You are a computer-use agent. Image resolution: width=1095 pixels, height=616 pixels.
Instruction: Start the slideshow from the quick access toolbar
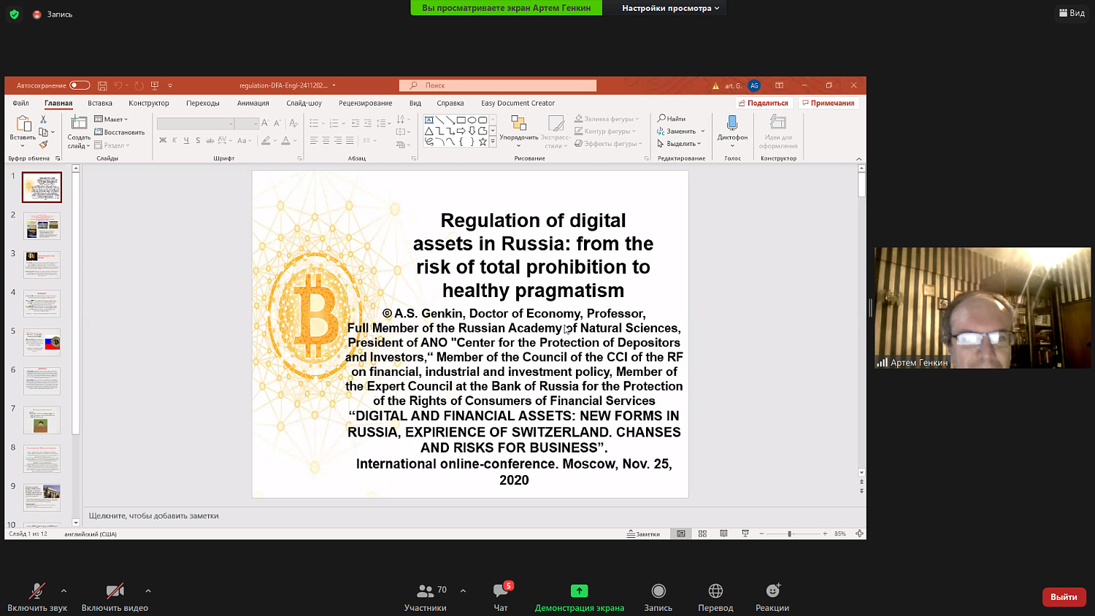click(x=155, y=85)
